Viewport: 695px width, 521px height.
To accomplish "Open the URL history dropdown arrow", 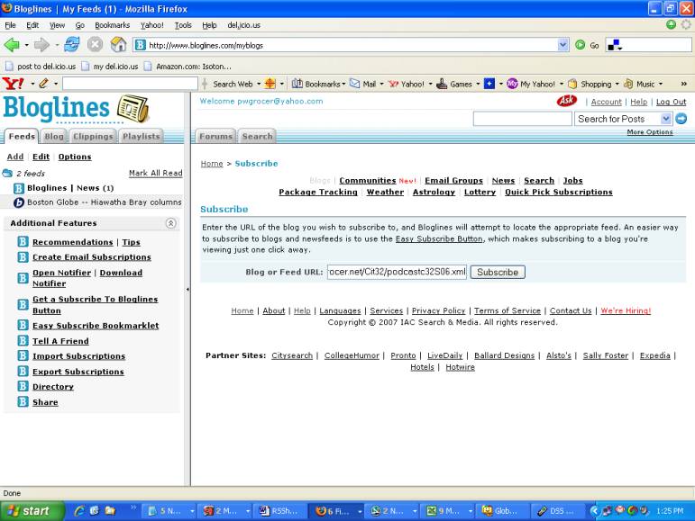I will 562,45.
